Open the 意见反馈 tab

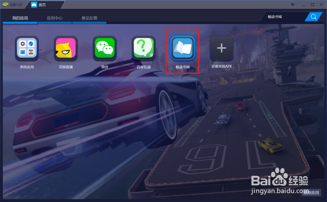point(89,18)
